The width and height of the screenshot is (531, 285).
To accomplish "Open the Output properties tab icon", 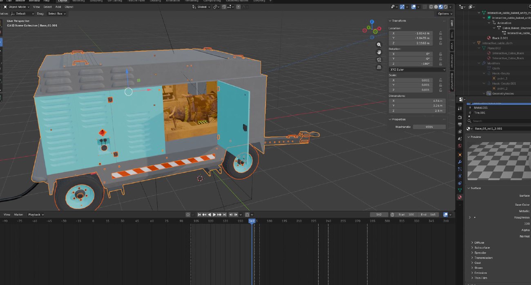I will pos(460,125).
